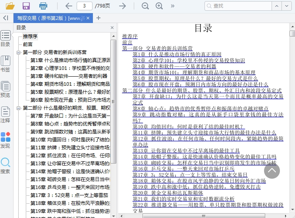The image size is (295, 218).
Task: Click the zoom in magnifier icon
Action: click(x=159, y=6)
